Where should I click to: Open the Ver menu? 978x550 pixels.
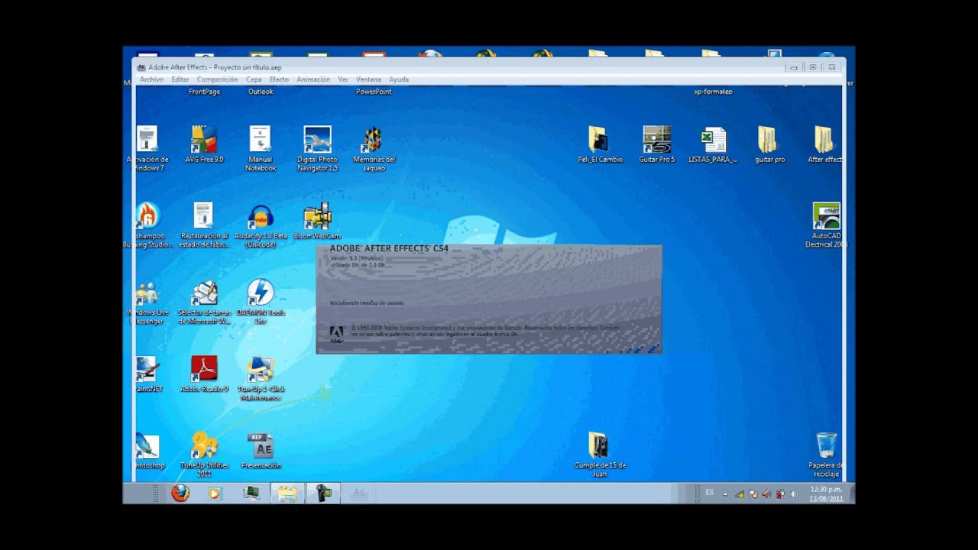pos(343,79)
